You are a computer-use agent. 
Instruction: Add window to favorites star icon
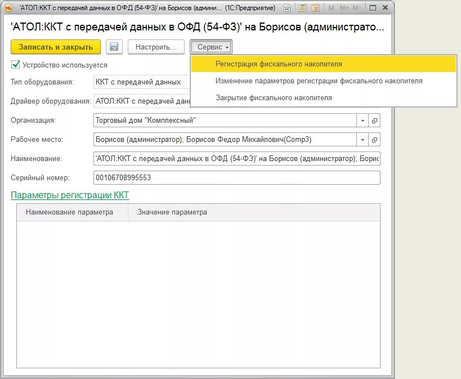(287, 8)
